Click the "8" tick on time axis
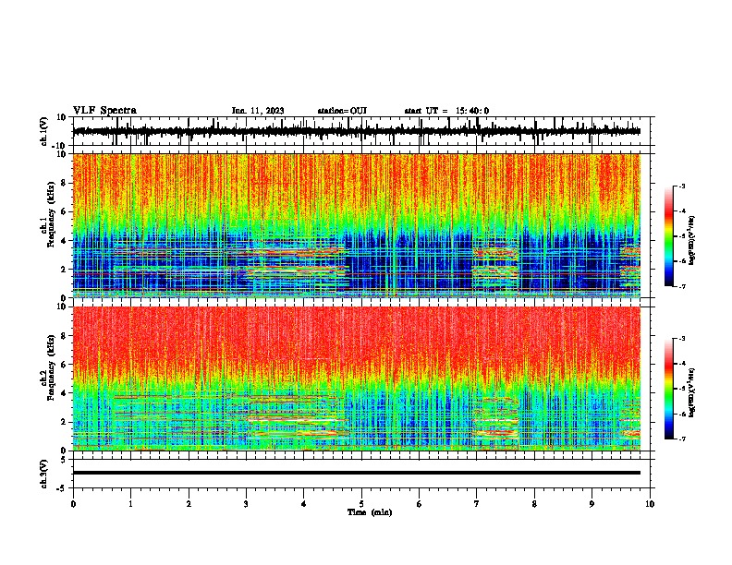Image resolution: width=732 pixels, height=565 pixels. tap(534, 504)
